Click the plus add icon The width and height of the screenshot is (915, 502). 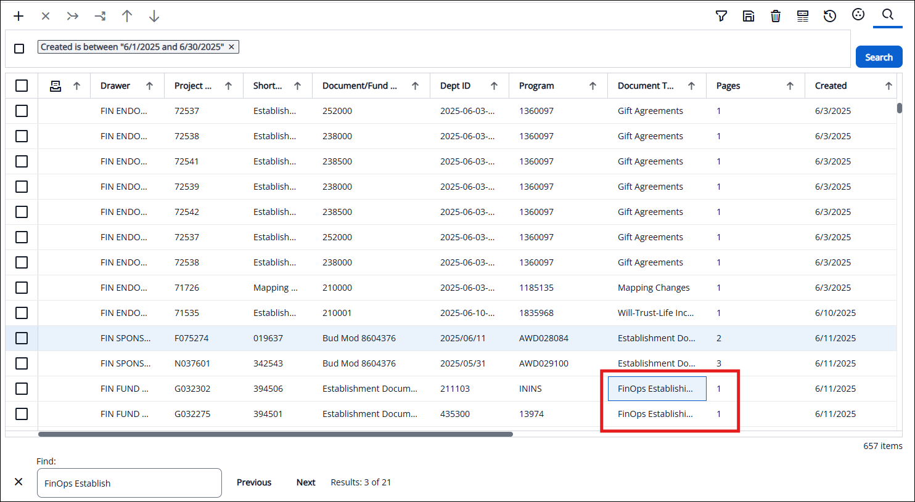tap(18, 16)
